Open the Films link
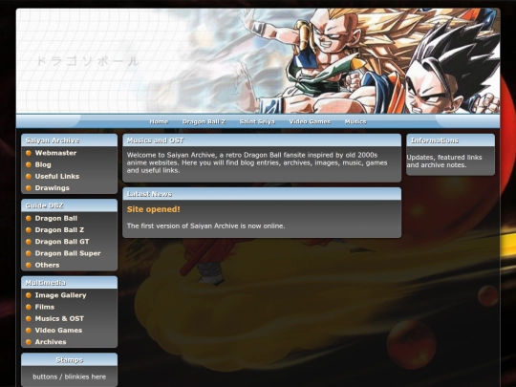 45,307
